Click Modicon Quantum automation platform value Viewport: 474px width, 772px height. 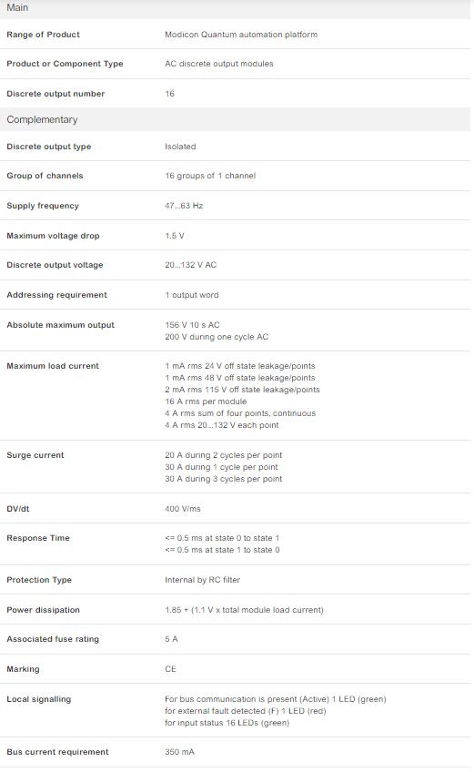point(241,35)
